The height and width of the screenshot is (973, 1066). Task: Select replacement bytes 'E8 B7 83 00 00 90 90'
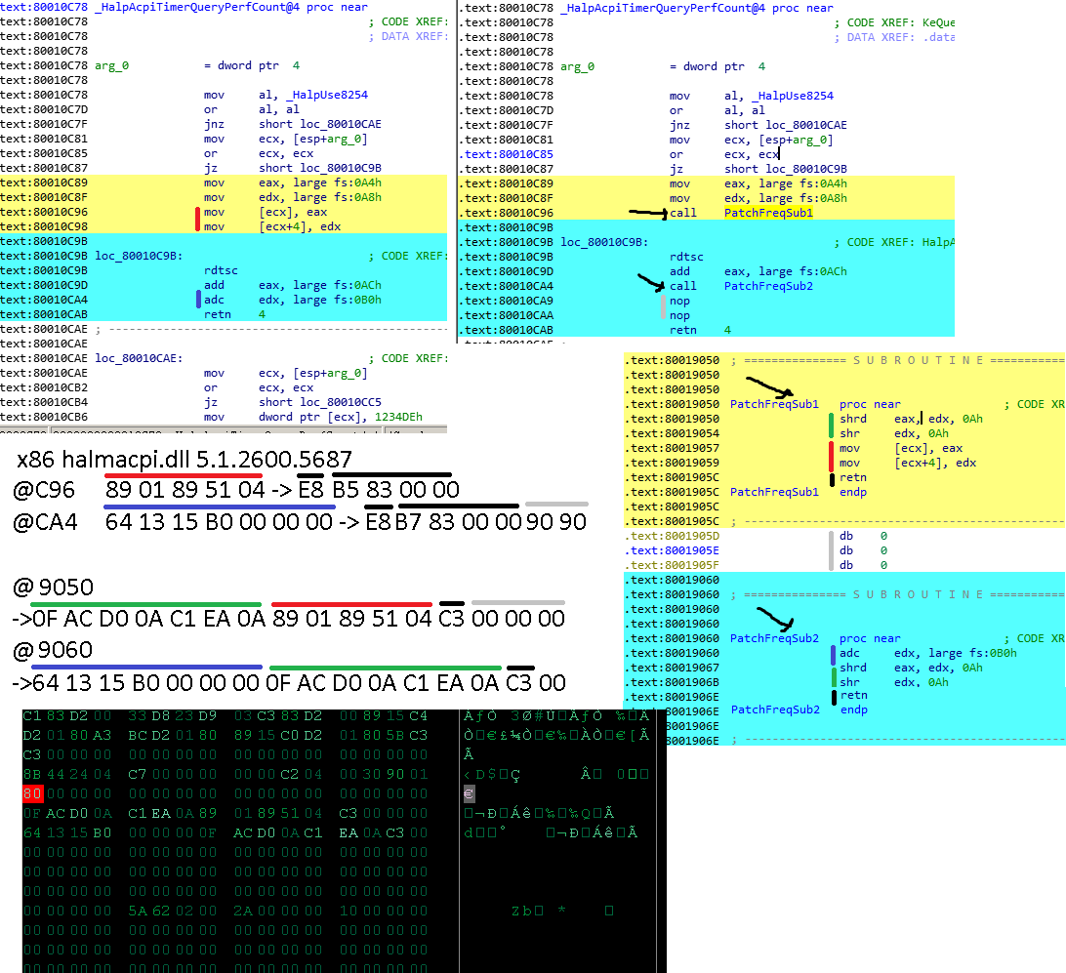tap(476, 522)
